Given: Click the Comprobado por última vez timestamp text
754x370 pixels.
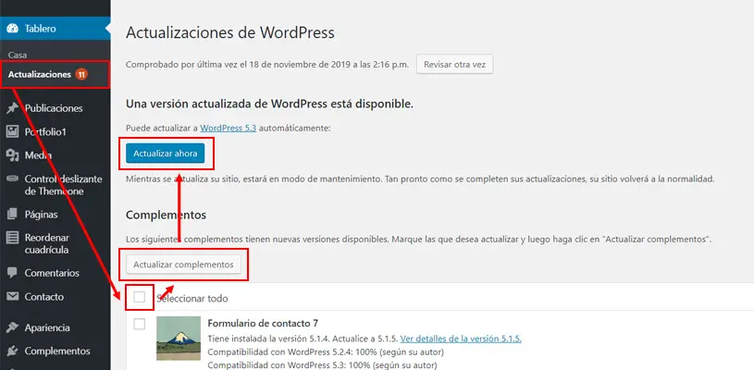Looking at the screenshot, I should (267, 64).
